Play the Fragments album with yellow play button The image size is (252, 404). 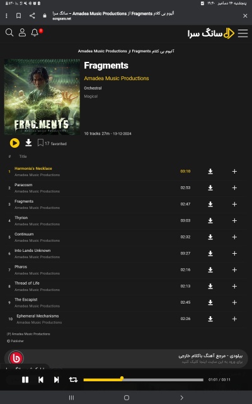pos(14,143)
